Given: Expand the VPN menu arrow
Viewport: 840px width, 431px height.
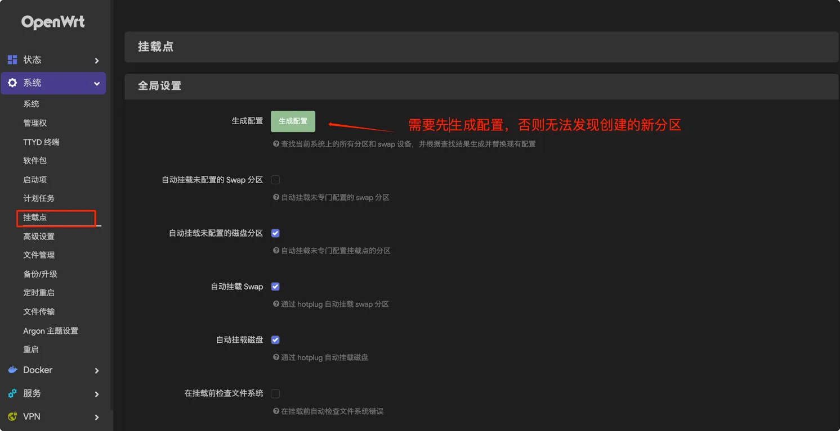Looking at the screenshot, I should pyautogui.click(x=97, y=418).
